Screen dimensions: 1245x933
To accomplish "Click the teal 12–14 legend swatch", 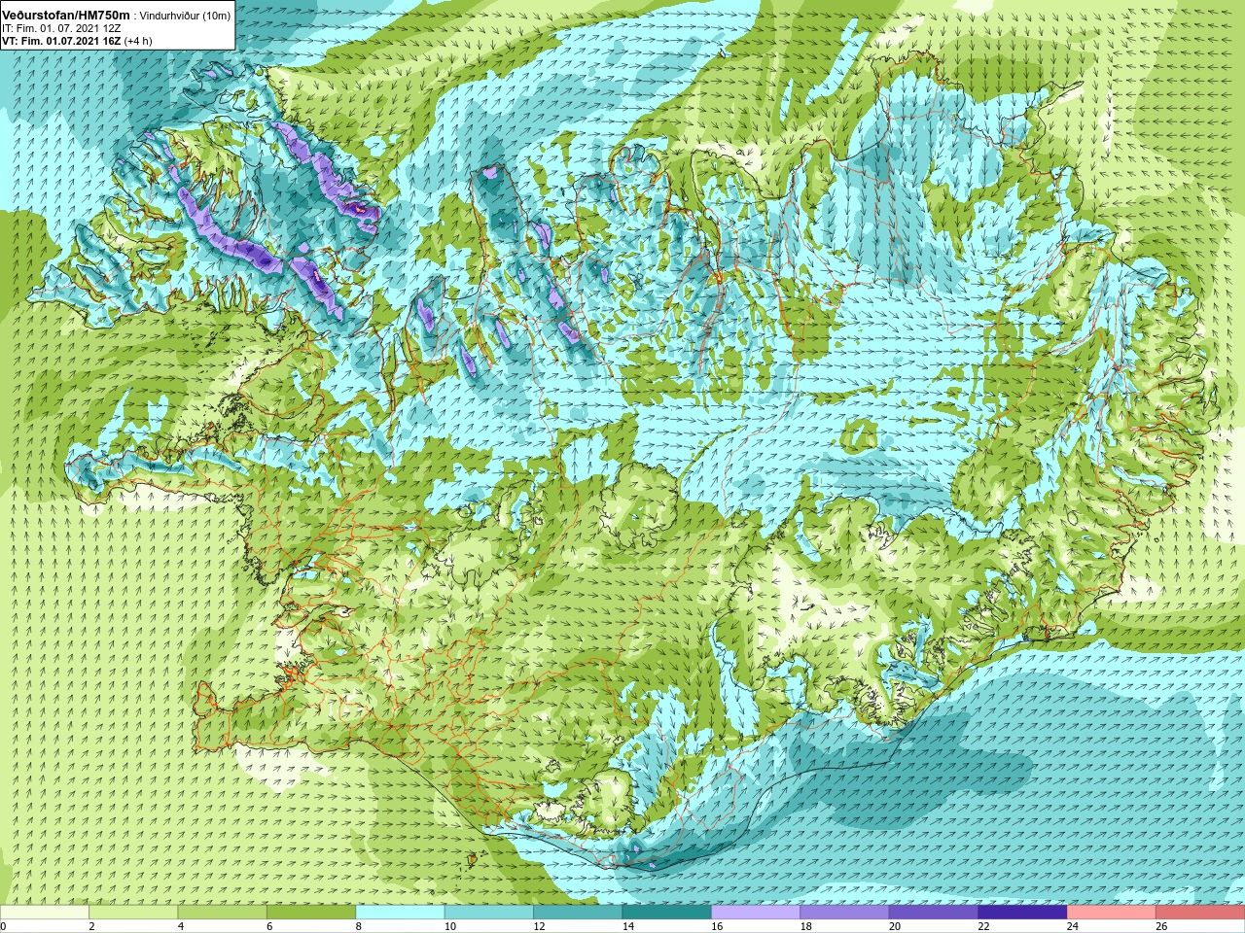I will pos(578,913).
